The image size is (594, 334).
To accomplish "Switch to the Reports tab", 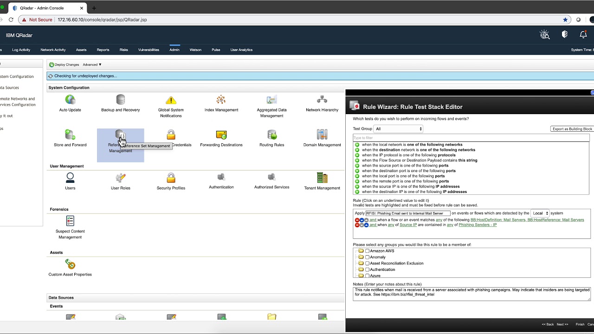I will pyautogui.click(x=103, y=50).
